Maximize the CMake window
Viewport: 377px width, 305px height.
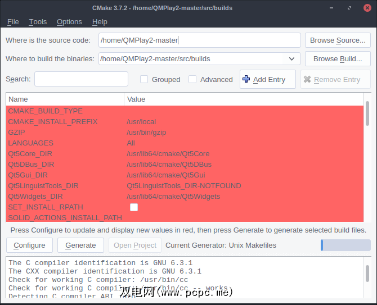[349, 8]
